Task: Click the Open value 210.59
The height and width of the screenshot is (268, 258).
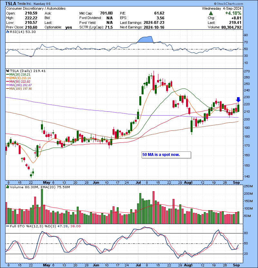Action: click(x=31, y=13)
